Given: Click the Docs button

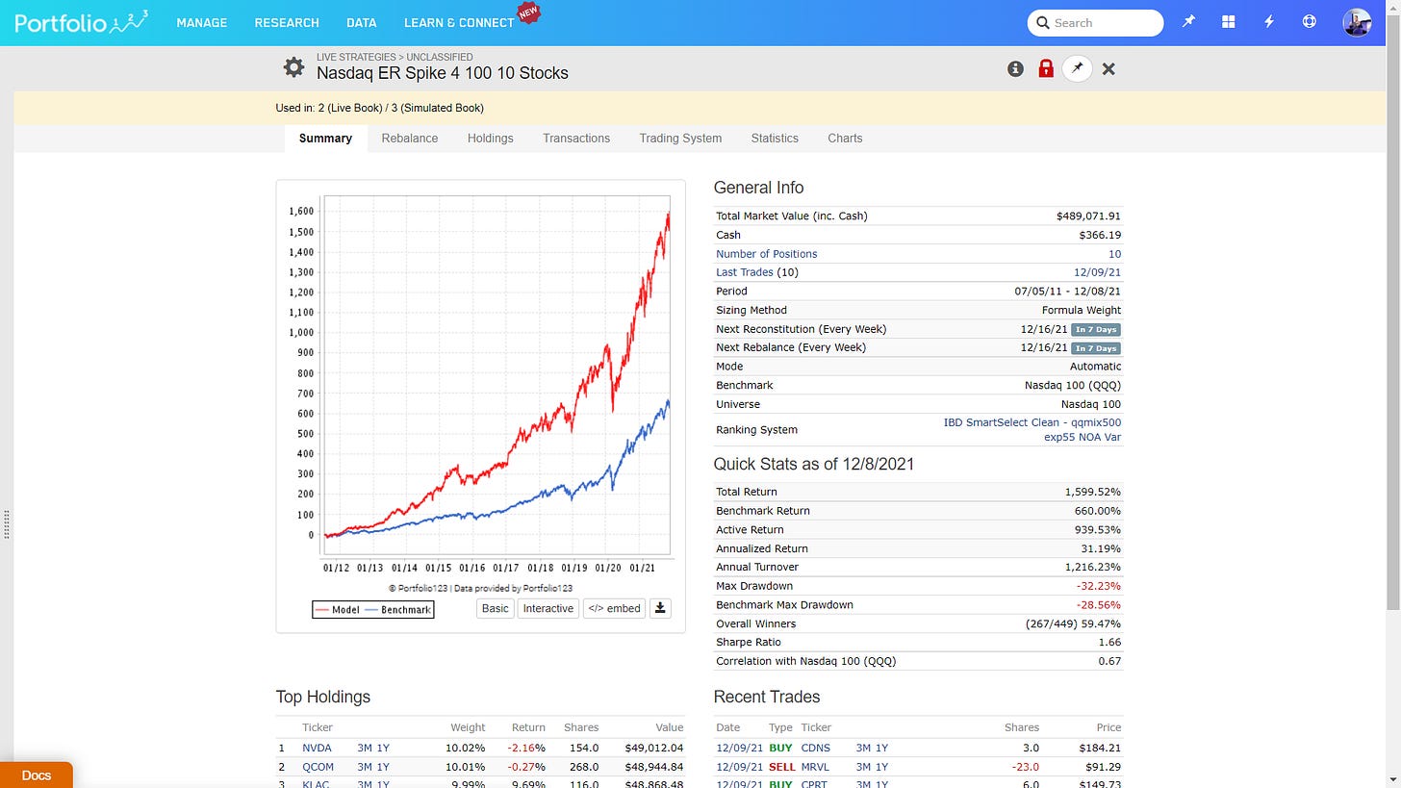Looking at the screenshot, I should pos(37,775).
